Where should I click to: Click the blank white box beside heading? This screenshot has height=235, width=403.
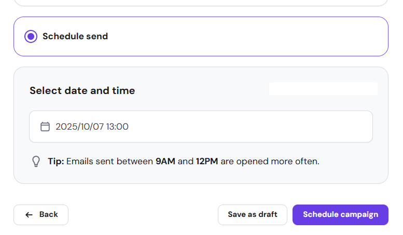click(x=323, y=89)
